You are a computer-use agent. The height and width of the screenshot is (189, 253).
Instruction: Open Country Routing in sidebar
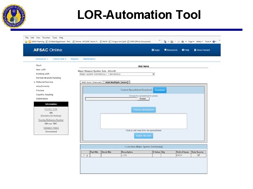pyautogui.click(x=45, y=94)
